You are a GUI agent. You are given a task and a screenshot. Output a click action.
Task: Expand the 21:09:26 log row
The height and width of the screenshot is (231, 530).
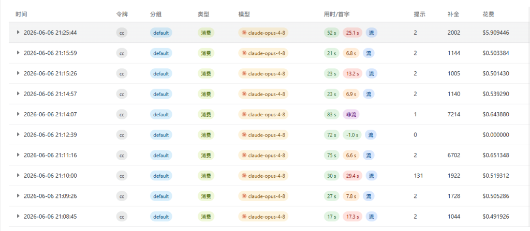pos(18,196)
